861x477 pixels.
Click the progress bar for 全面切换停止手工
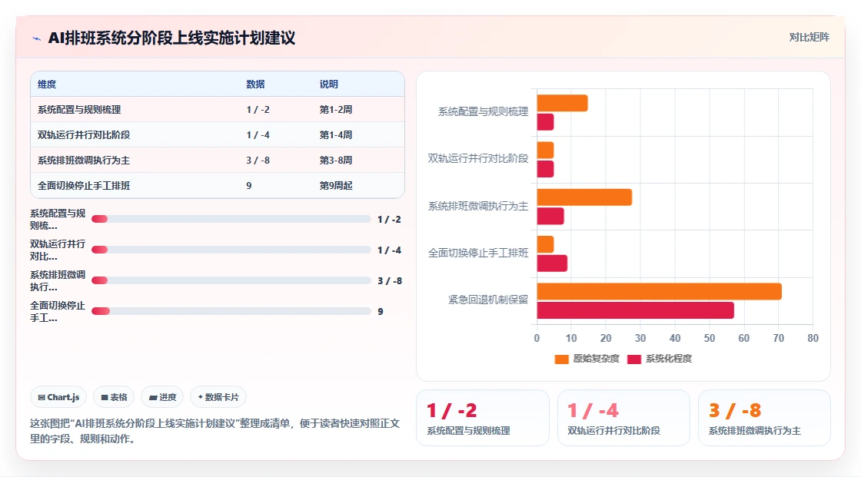click(x=231, y=311)
